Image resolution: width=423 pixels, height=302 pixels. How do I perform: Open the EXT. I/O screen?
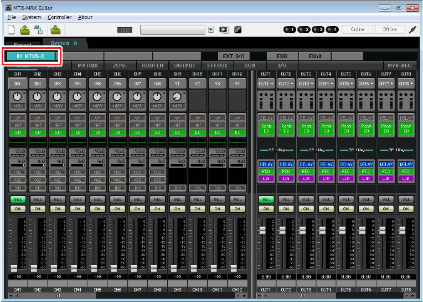(x=234, y=56)
